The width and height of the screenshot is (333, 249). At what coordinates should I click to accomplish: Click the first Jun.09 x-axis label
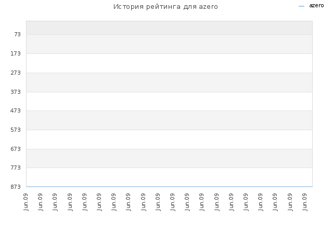[x=26, y=202]
